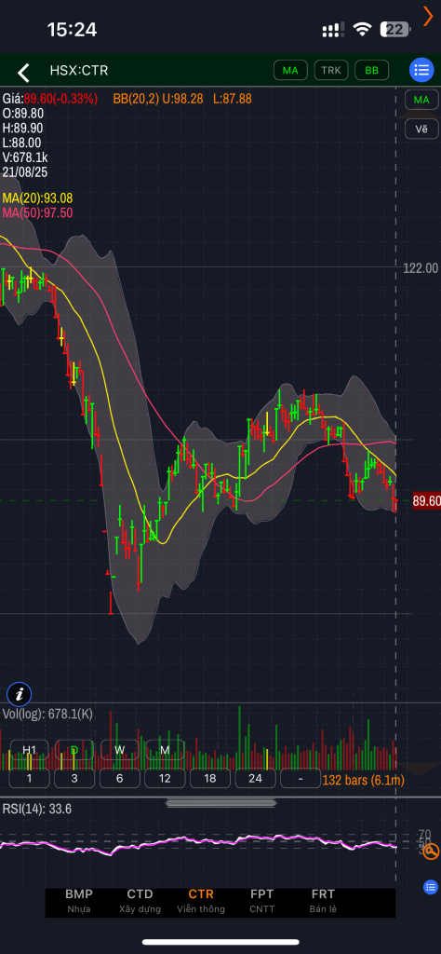Tap the circled info icon
Screen dimensions: 441x954
20,693
